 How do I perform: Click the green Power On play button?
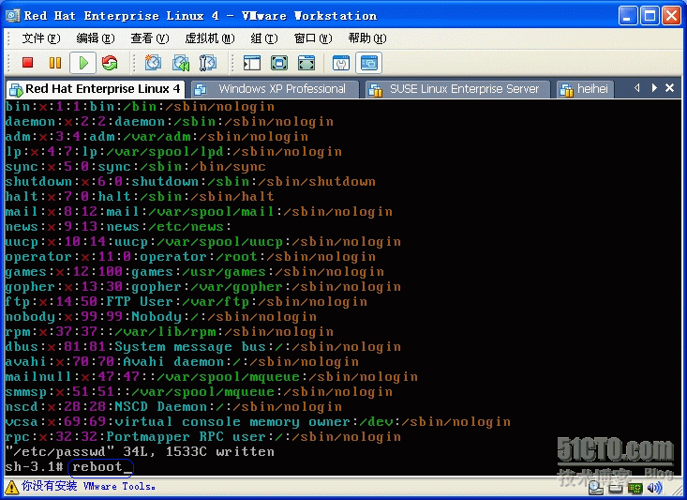[82, 63]
